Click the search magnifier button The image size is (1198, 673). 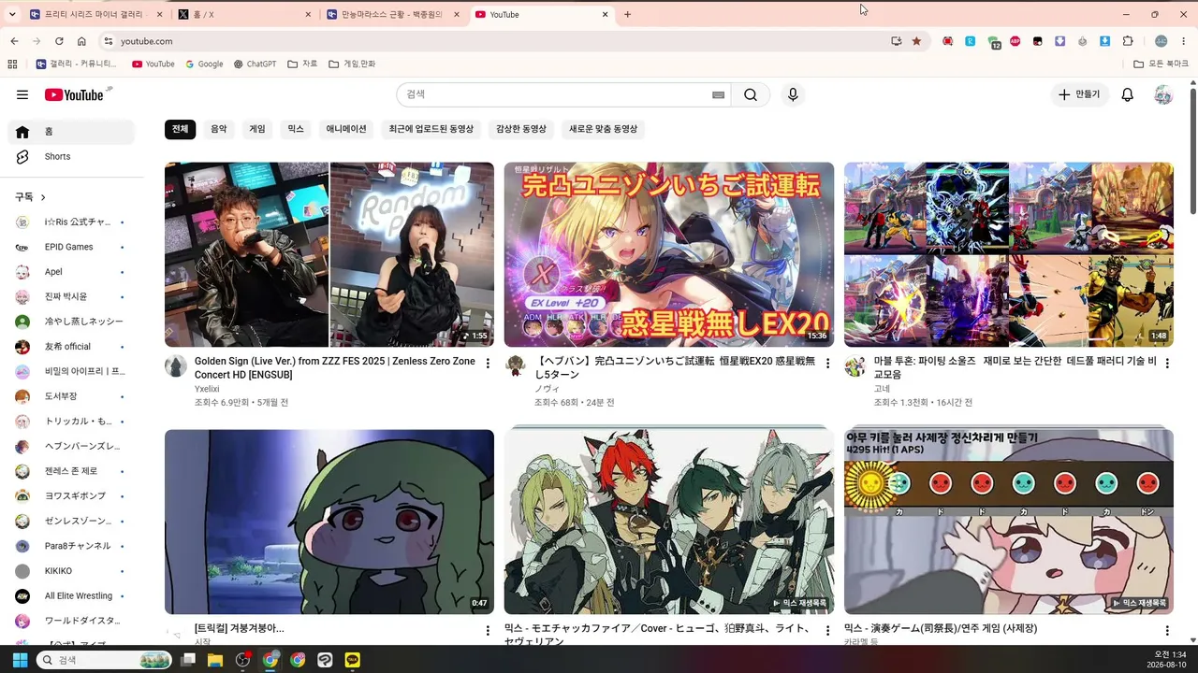(751, 94)
